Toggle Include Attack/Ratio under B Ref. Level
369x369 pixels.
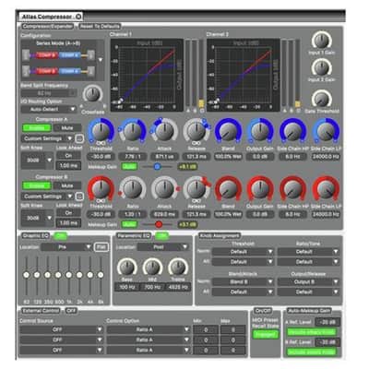click(x=312, y=352)
